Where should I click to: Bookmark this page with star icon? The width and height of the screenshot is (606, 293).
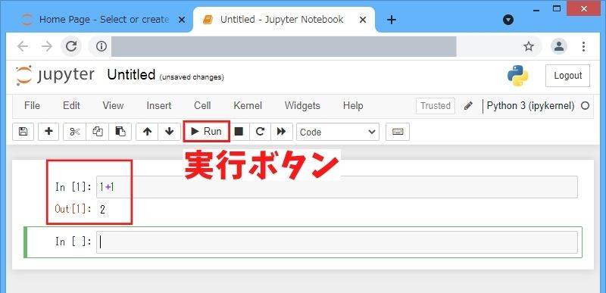[528, 47]
